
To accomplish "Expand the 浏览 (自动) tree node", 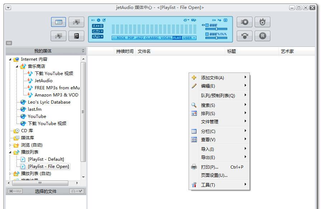I will (x=10, y=145).
